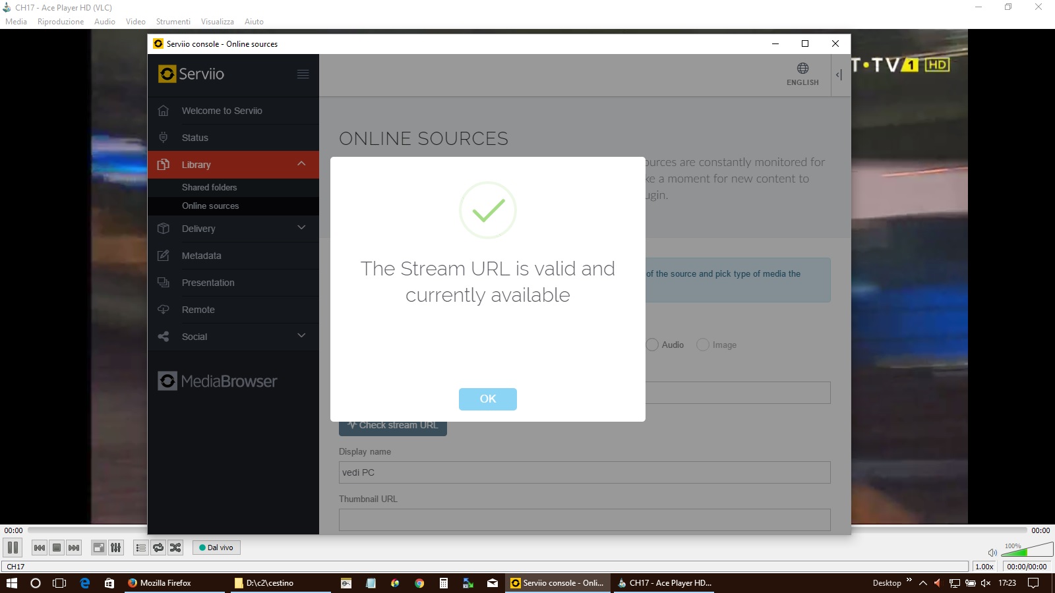The width and height of the screenshot is (1055, 593).
Task: Toggle loop repeat mode
Action: pyautogui.click(x=158, y=548)
